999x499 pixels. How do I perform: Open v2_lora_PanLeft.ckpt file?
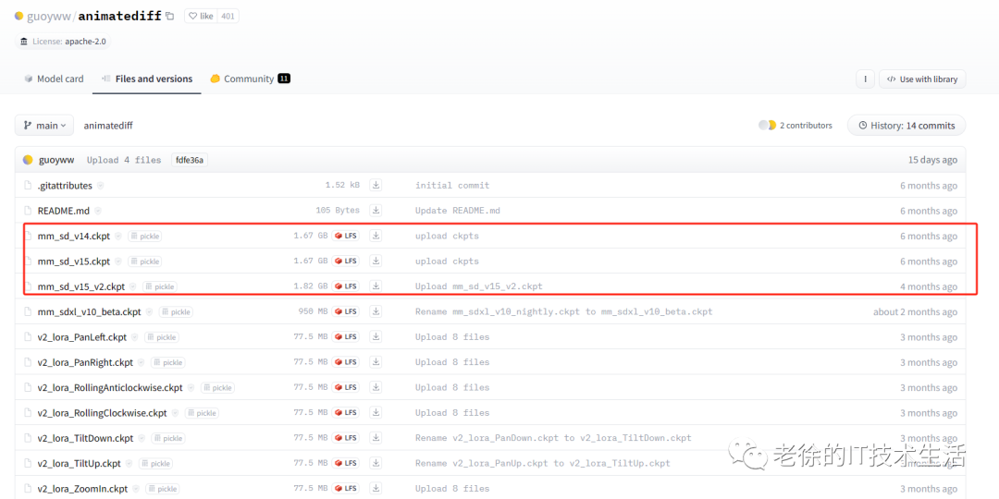(82, 336)
